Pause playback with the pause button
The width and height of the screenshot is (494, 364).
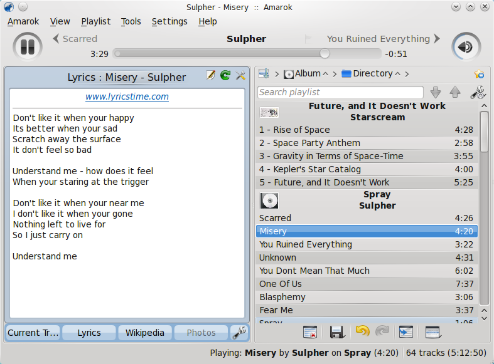coord(28,47)
